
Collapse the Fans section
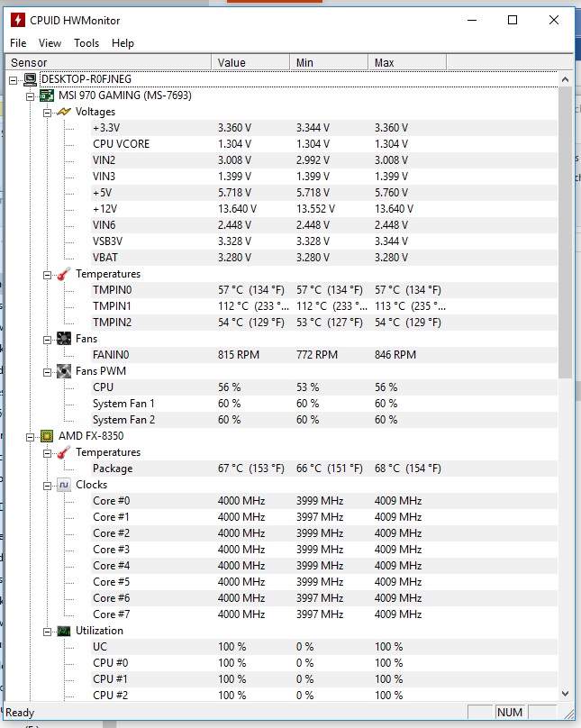[x=47, y=340]
